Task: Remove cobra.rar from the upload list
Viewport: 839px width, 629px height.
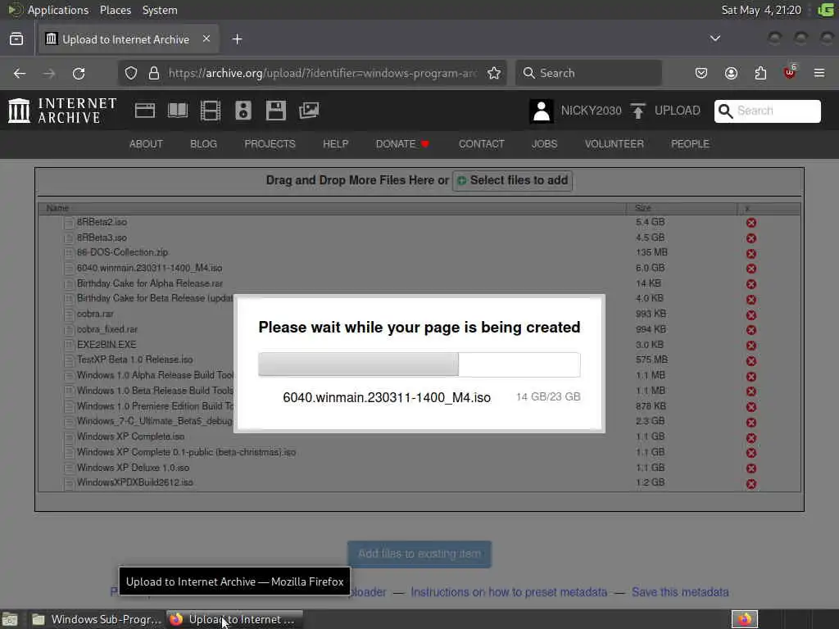Action: point(751,315)
